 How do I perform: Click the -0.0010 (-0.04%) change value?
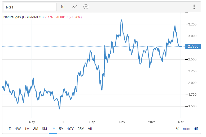[x=69, y=17]
